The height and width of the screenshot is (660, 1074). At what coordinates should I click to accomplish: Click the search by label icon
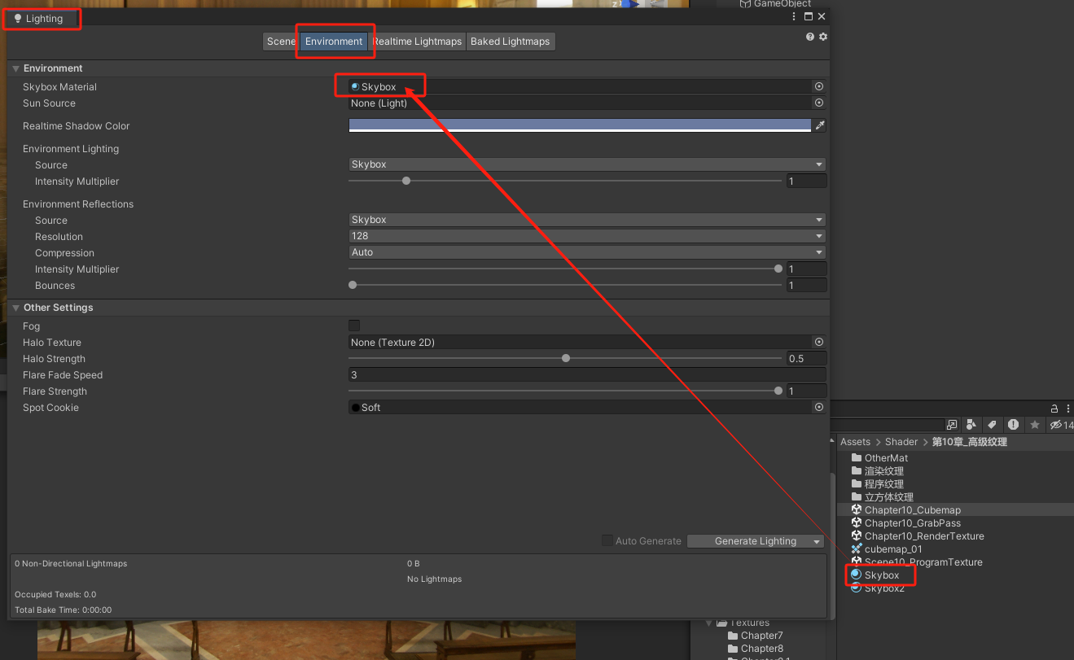click(991, 424)
